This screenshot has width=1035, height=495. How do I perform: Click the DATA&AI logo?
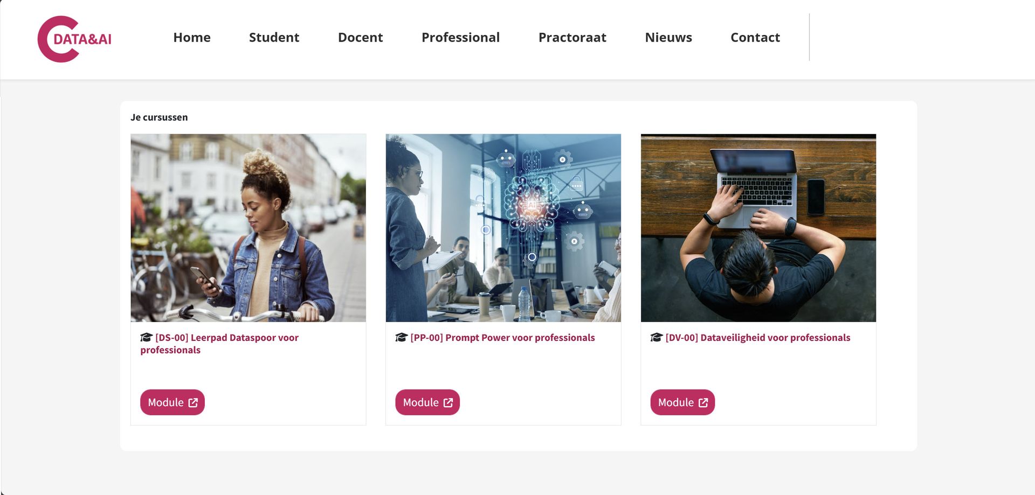pyautogui.click(x=74, y=39)
